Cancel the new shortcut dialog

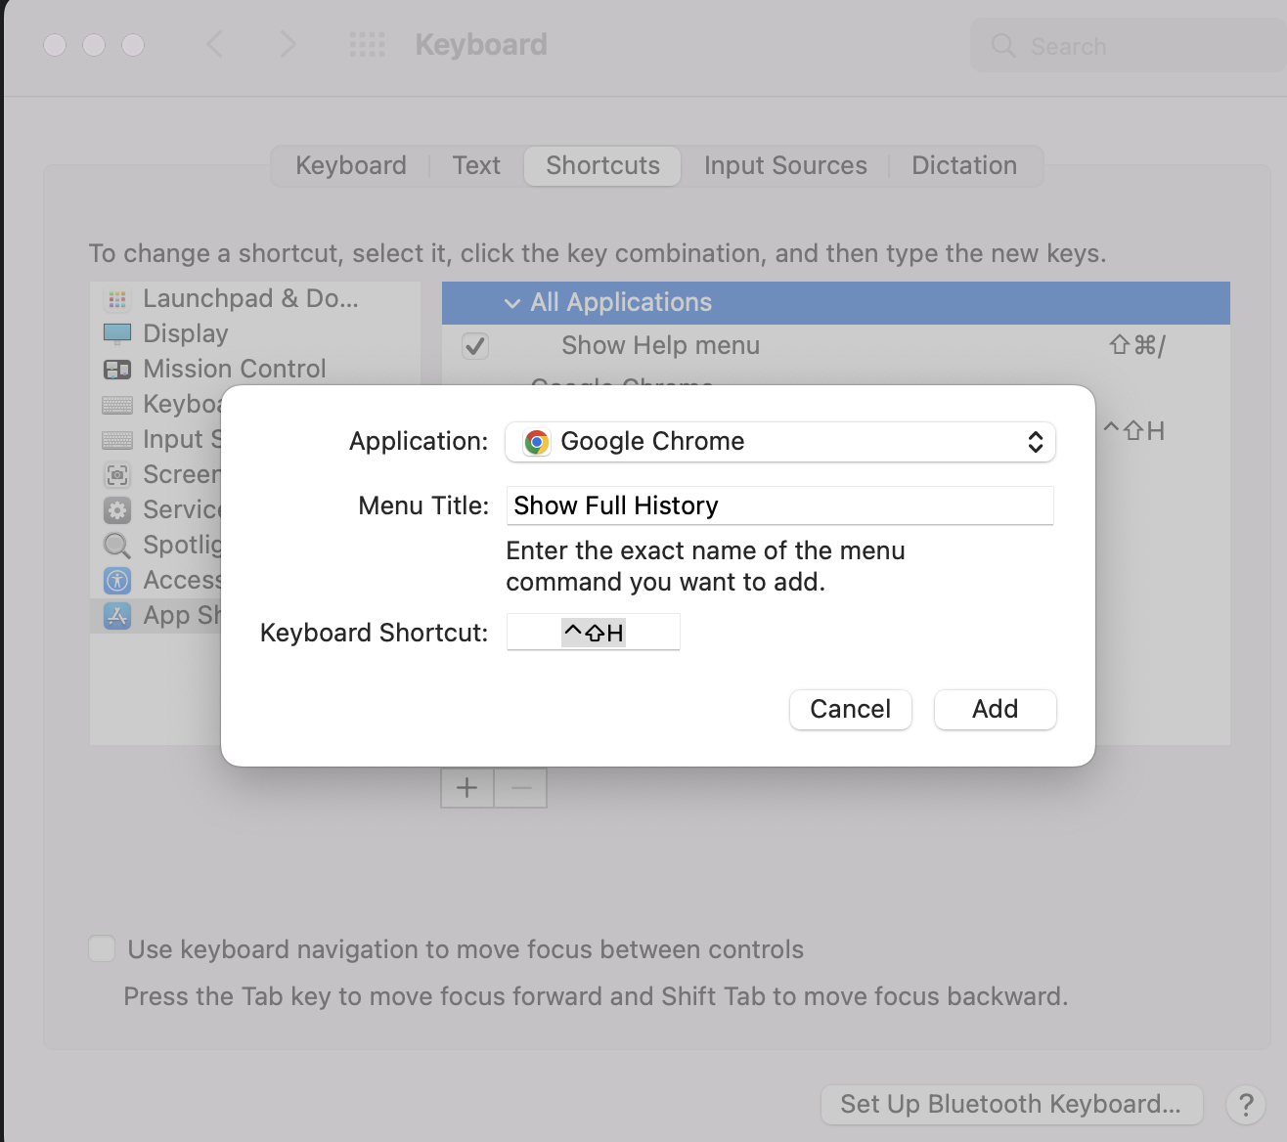coord(851,709)
